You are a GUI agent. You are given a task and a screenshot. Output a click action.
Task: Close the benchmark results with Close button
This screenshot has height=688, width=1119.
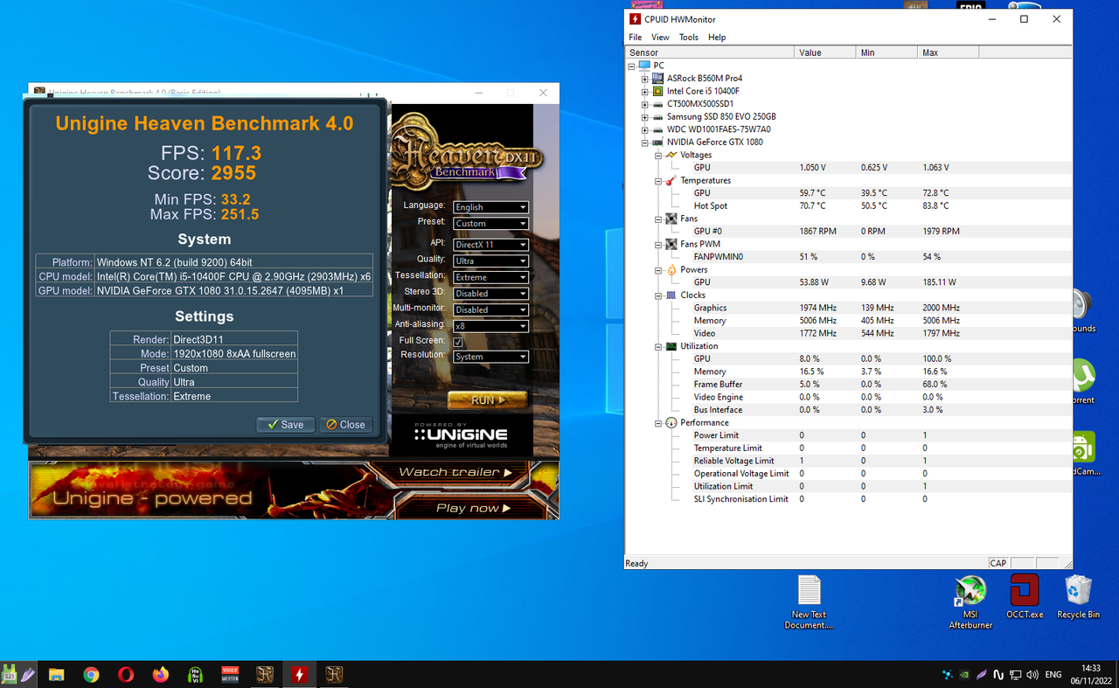345,425
